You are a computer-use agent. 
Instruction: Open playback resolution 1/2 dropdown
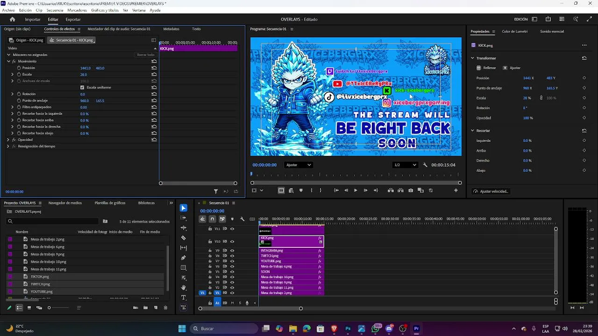[405, 165]
